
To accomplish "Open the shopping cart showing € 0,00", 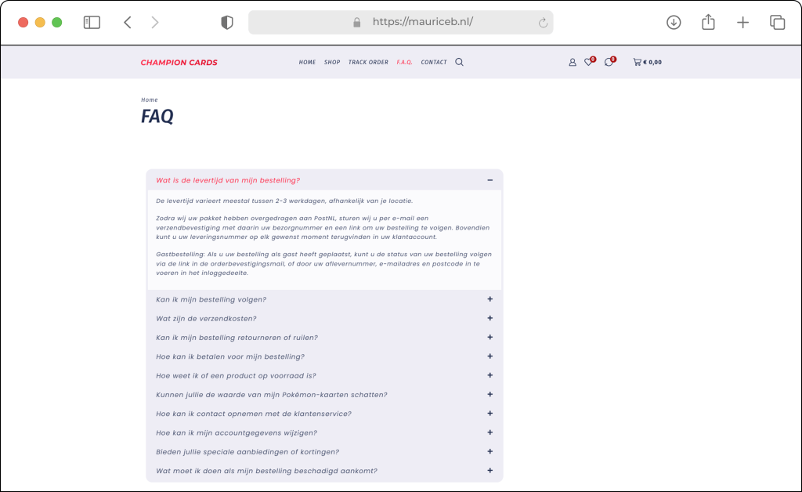I will tap(647, 62).
